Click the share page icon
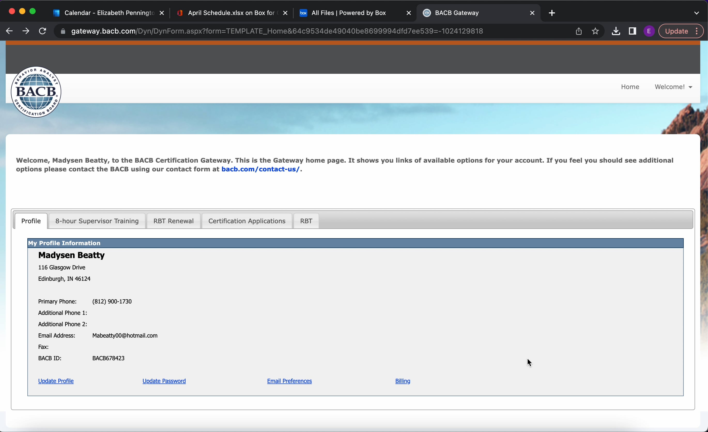This screenshot has width=708, height=432. [x=578, y=31]
